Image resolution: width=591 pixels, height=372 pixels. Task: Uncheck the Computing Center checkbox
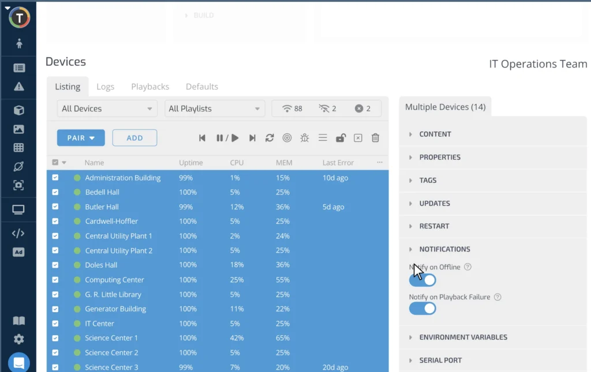(55, 280)
